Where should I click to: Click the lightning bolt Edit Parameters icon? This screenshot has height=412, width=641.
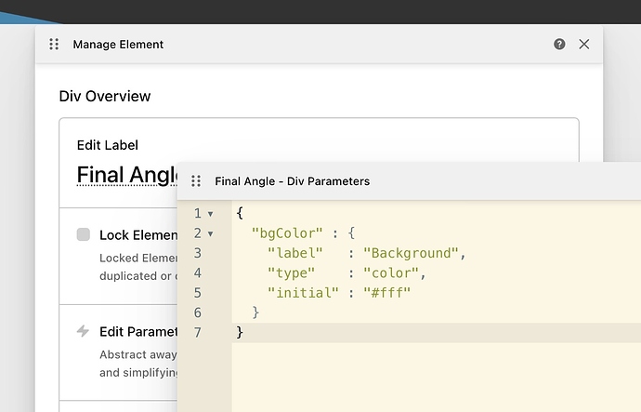(84, 332)
